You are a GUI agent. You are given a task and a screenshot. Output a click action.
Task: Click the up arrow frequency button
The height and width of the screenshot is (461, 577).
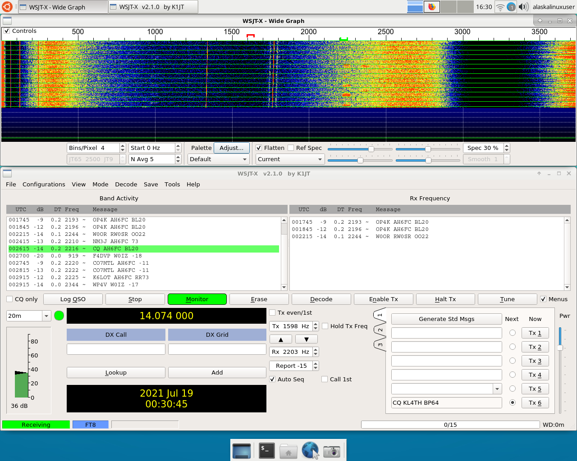(281, 339)
